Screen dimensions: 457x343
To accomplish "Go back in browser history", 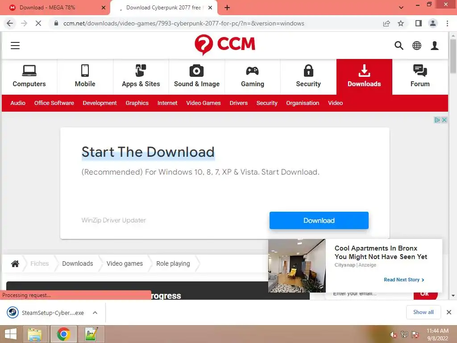I will click(x=10, y=23).
